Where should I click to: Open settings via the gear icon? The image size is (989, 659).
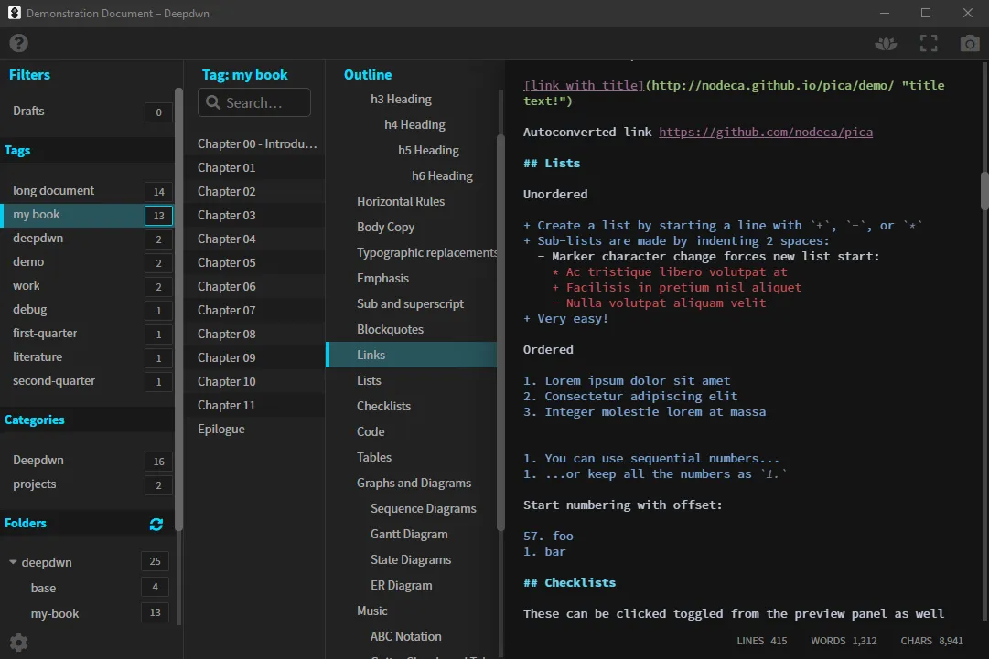pos(17,643)
